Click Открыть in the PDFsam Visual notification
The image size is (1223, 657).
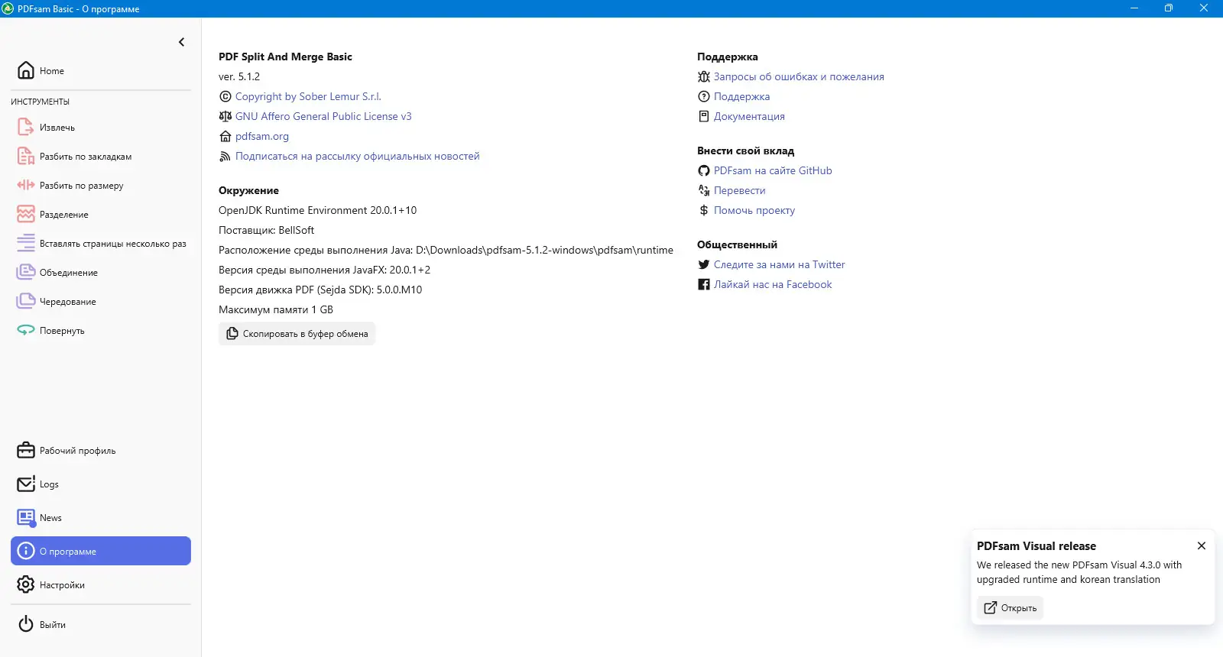coord(1010,607)
